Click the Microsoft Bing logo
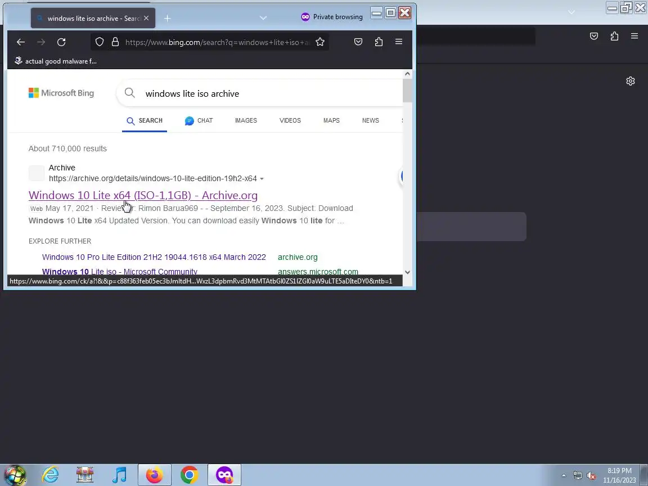 pyautogui.click(x=61, y=93)
